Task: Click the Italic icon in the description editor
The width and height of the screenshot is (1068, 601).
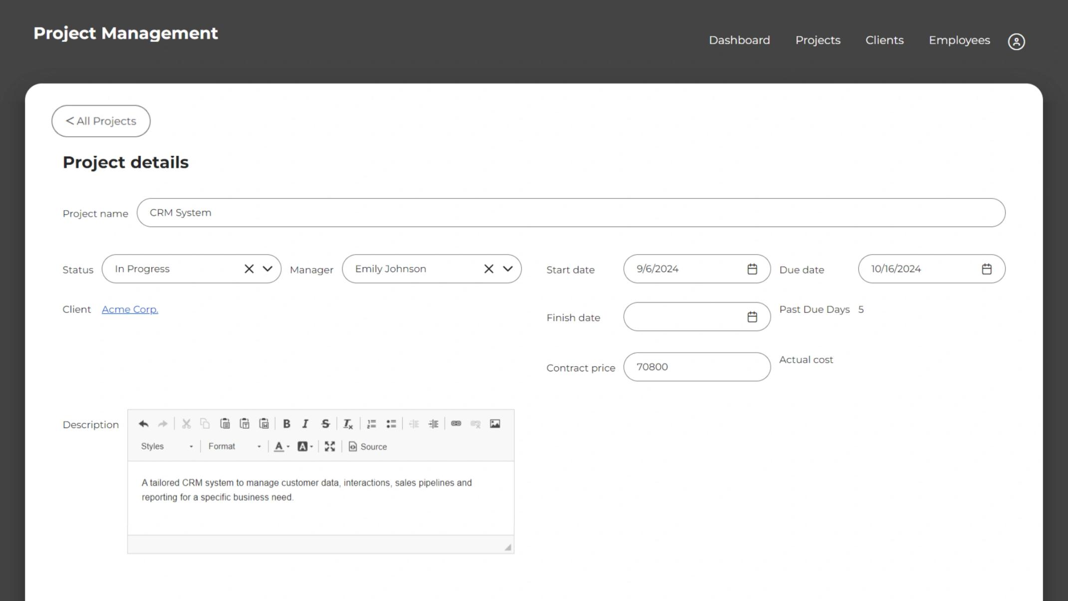Action: pyautogui.click(x=305, y=424)
